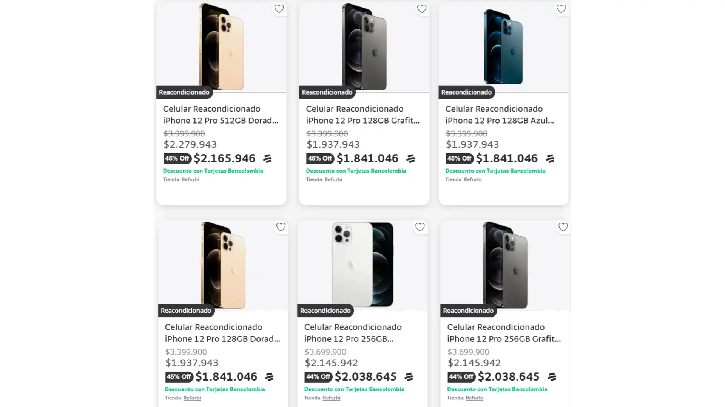
Task: Open Celular Reacondicionado iPhone 12 Pro 512GB title
Action: 221,115
